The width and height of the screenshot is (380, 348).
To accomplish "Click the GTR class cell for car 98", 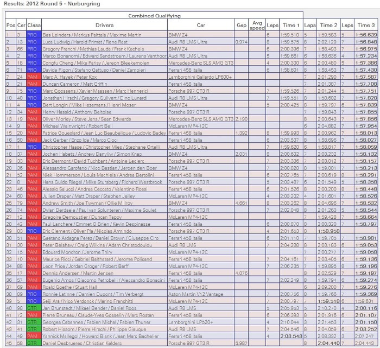I will (34, 308).
